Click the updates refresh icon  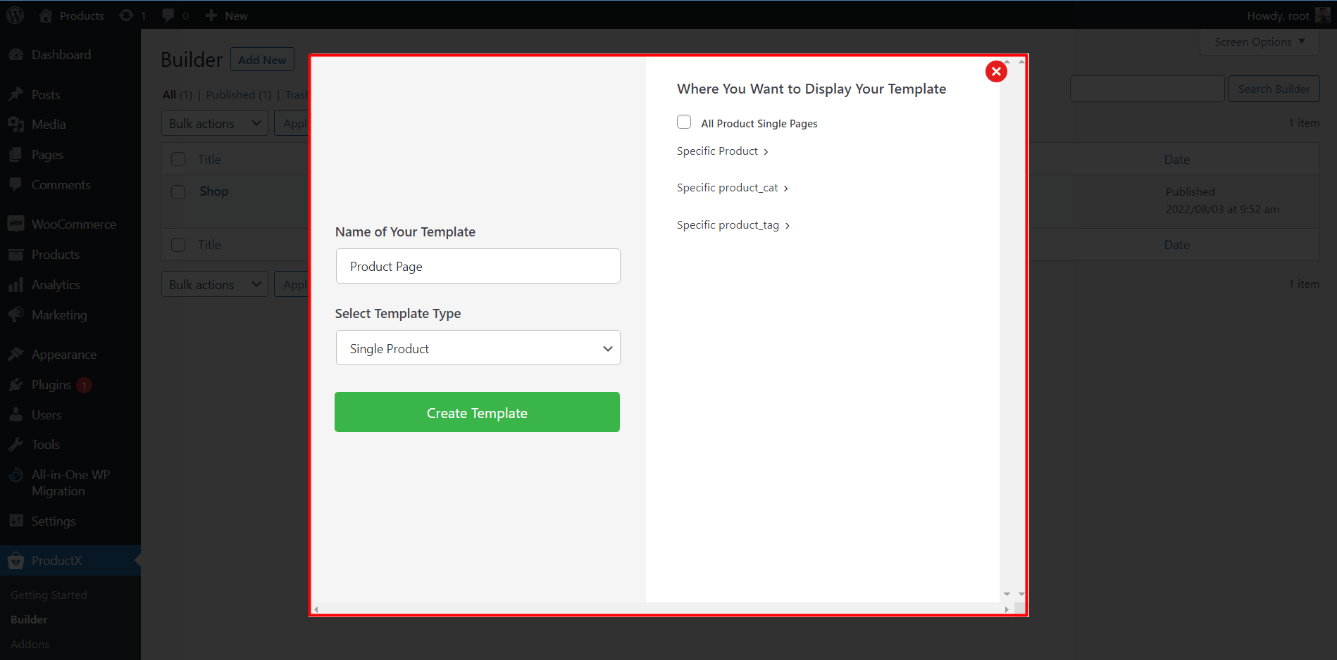pos(126,15)
